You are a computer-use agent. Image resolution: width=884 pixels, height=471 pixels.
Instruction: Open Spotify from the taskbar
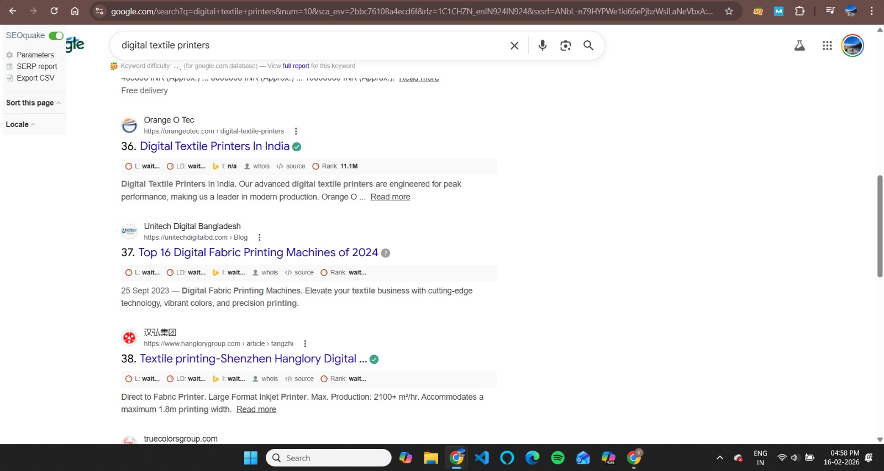coord(557,458)
